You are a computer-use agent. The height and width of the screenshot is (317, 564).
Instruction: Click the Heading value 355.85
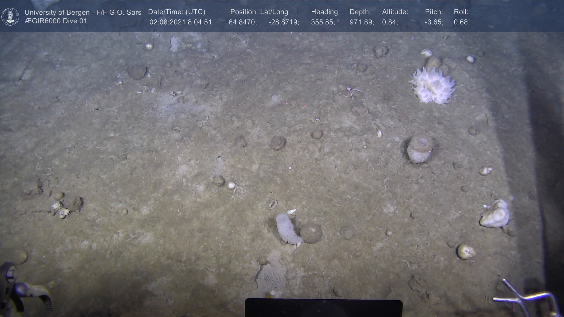323,22
